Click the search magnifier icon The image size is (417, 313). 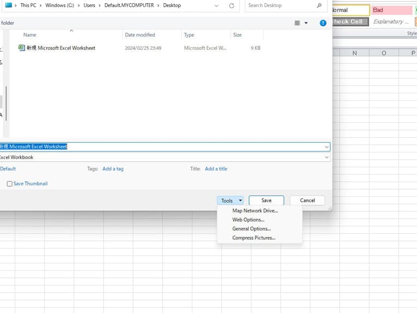click(x=319, y=5)
